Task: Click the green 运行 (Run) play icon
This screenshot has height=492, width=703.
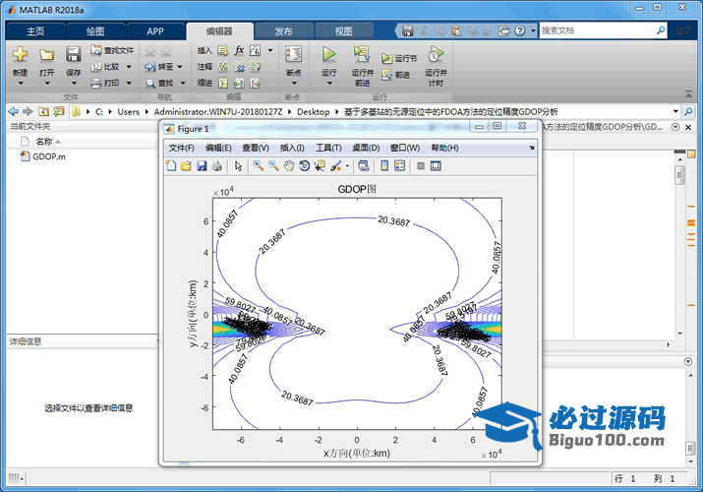Action: tap(329, 54)
